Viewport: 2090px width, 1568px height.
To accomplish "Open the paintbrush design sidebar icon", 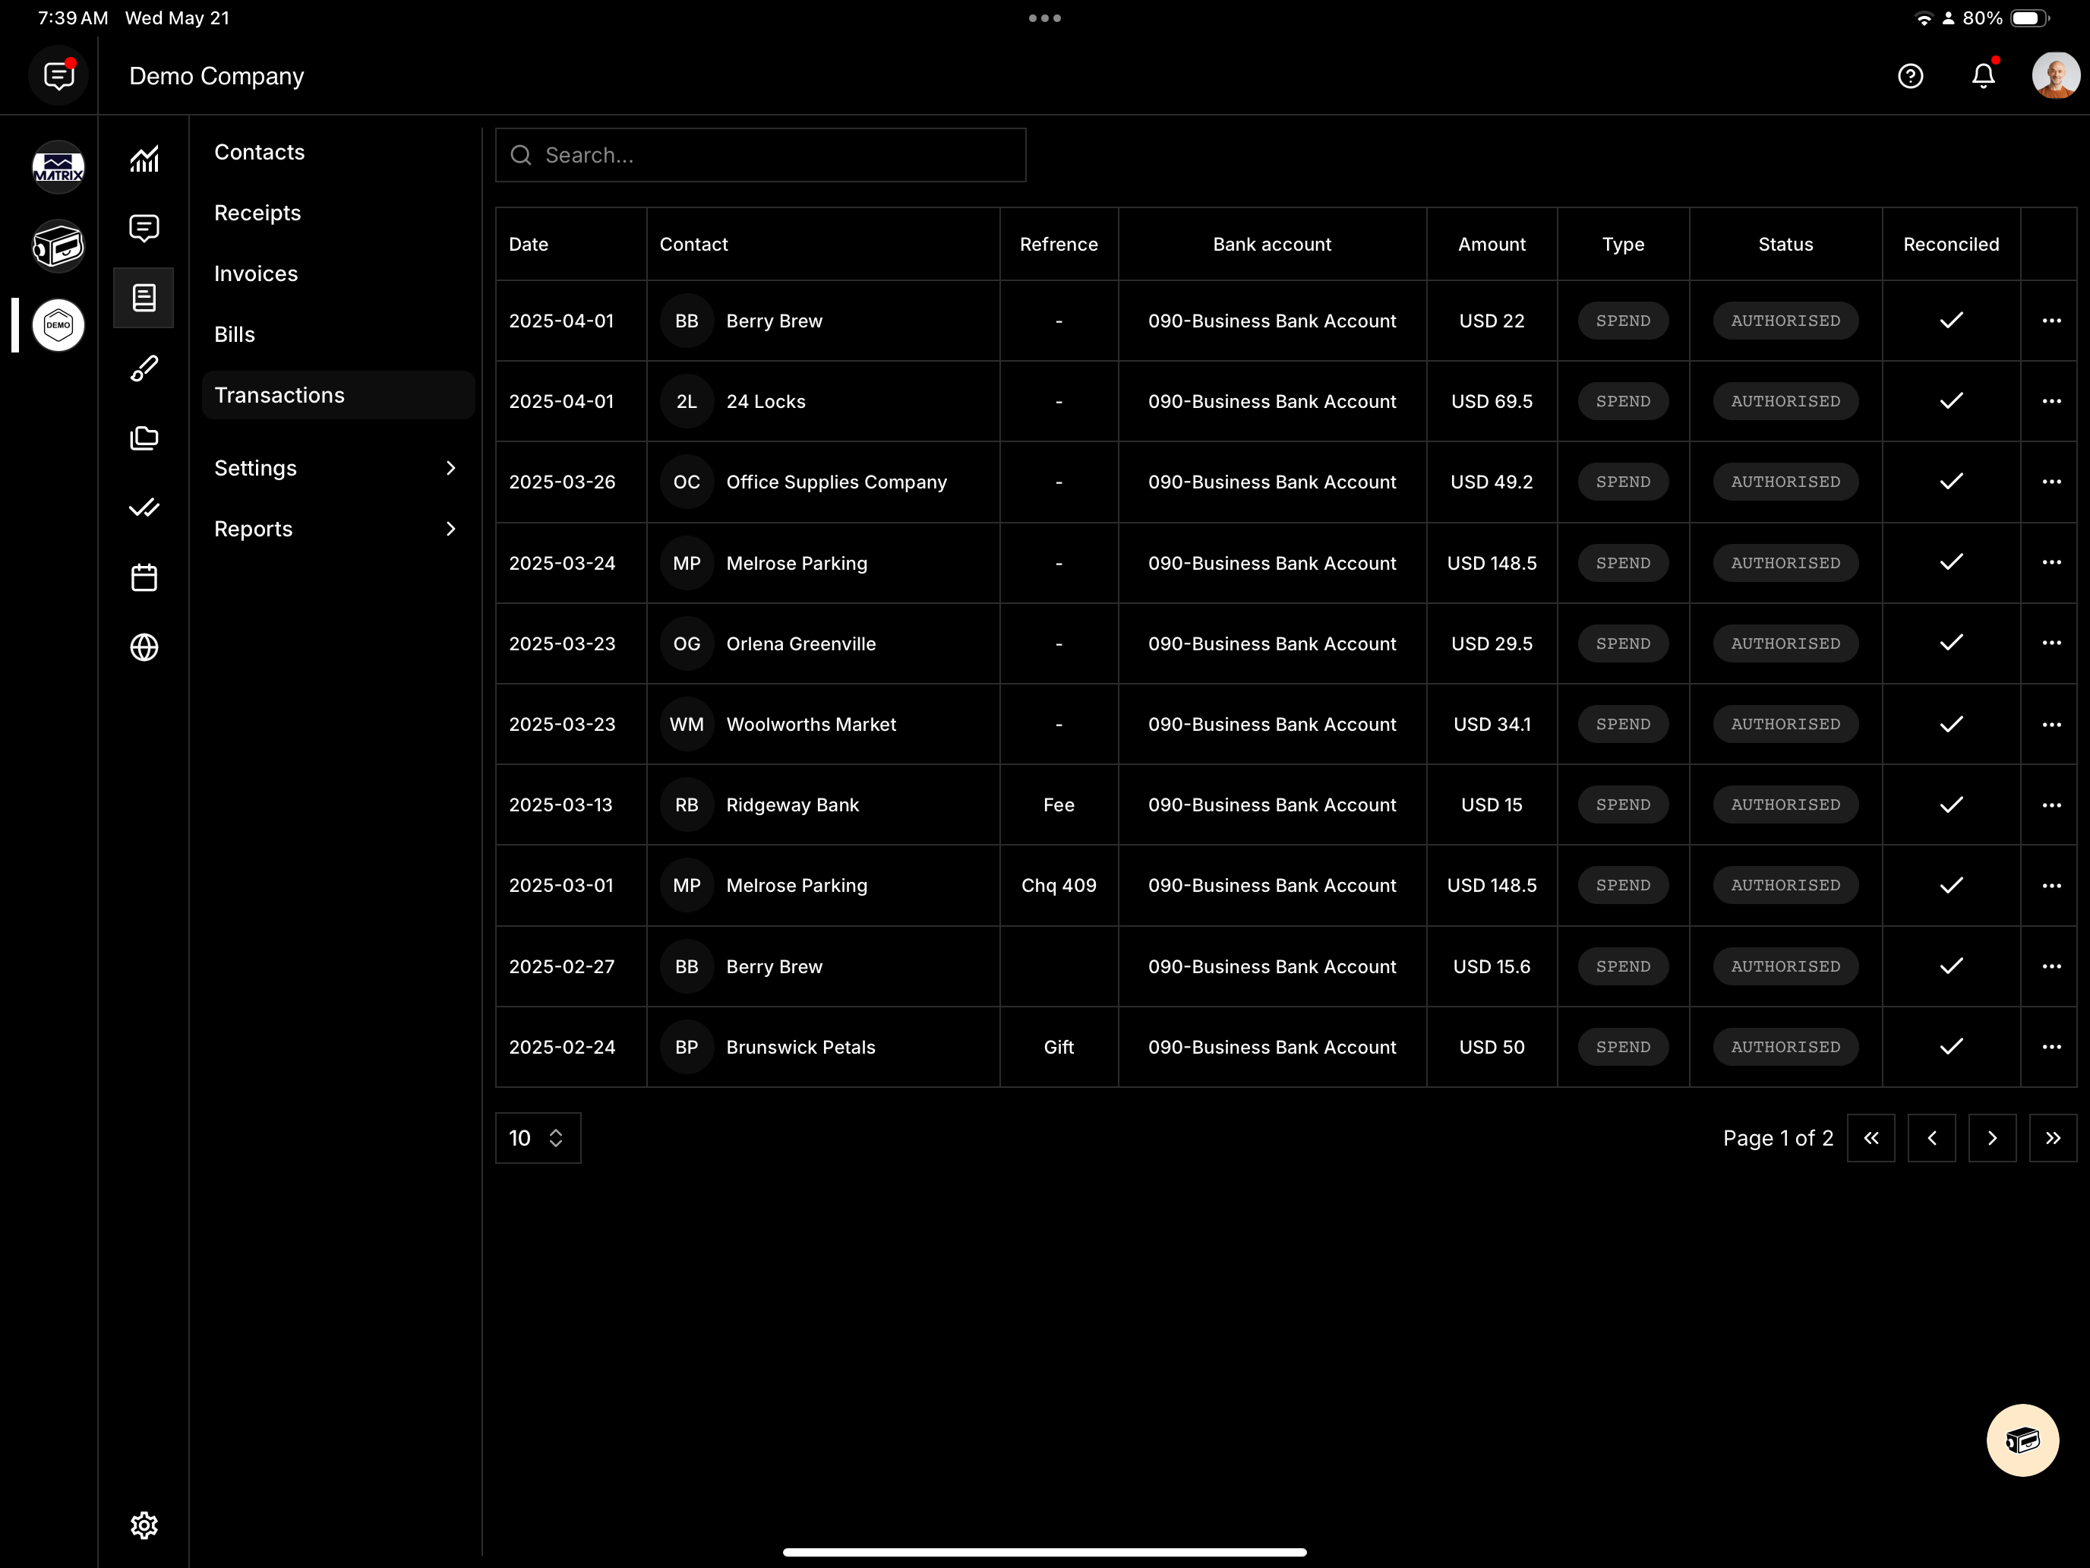I will click(144, 368).
